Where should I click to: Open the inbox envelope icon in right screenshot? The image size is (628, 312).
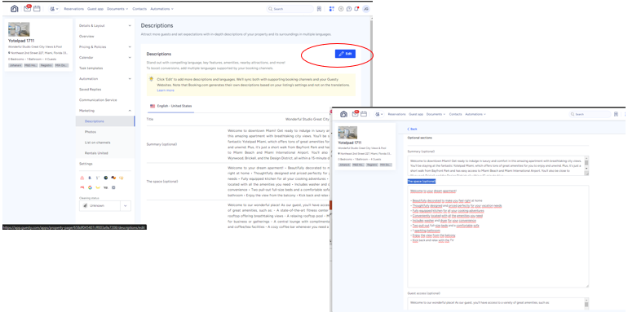click(x=355, y=113)
